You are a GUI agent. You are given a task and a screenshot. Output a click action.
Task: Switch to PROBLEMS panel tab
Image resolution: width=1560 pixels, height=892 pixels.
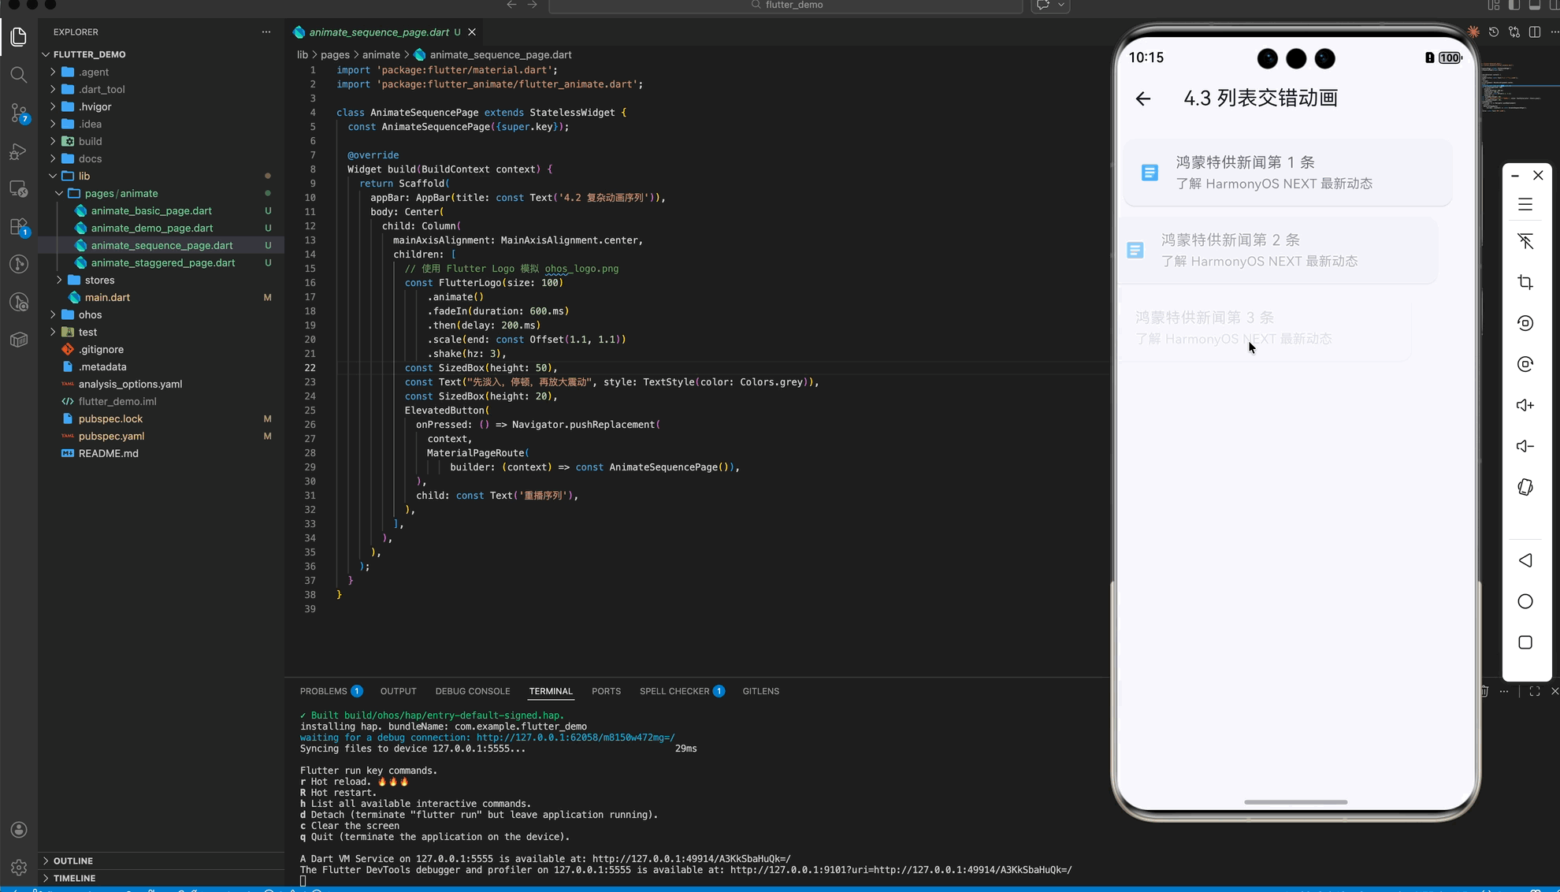(323, 691)
